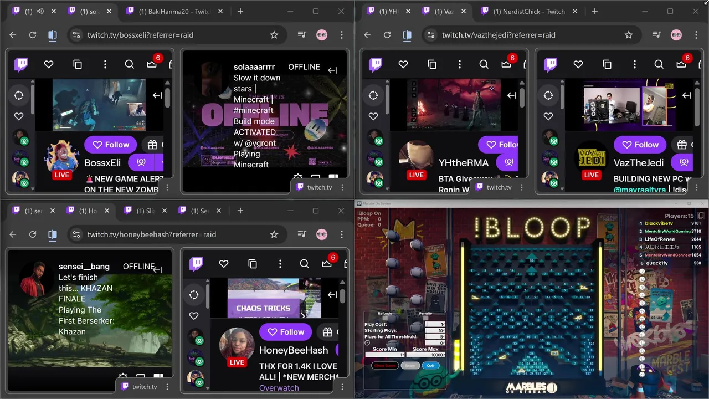
Task: Open Chrome menu in bossxeli window
Action: coord(341,35)
